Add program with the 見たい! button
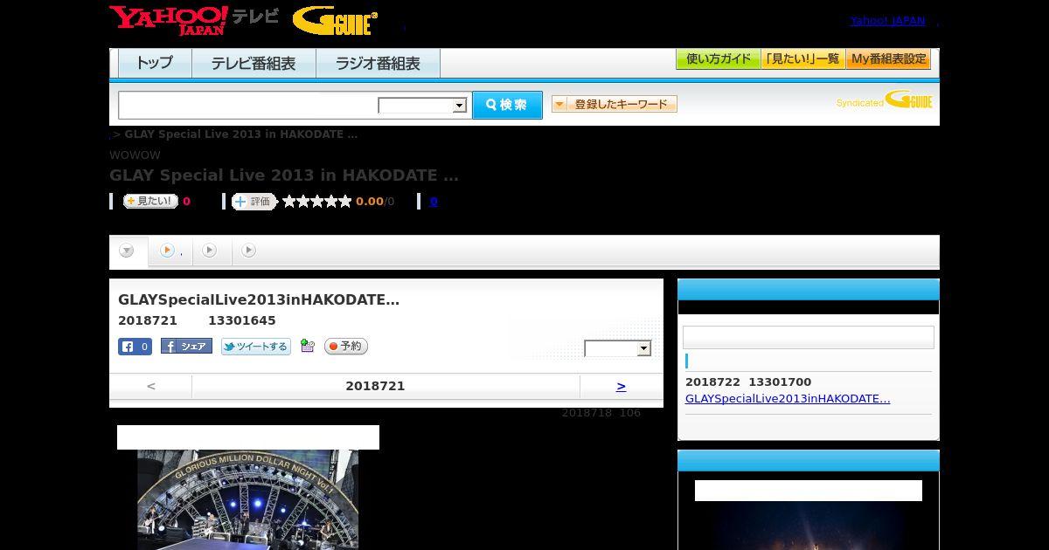The image size is (1049, 550). tap(150, 201)
